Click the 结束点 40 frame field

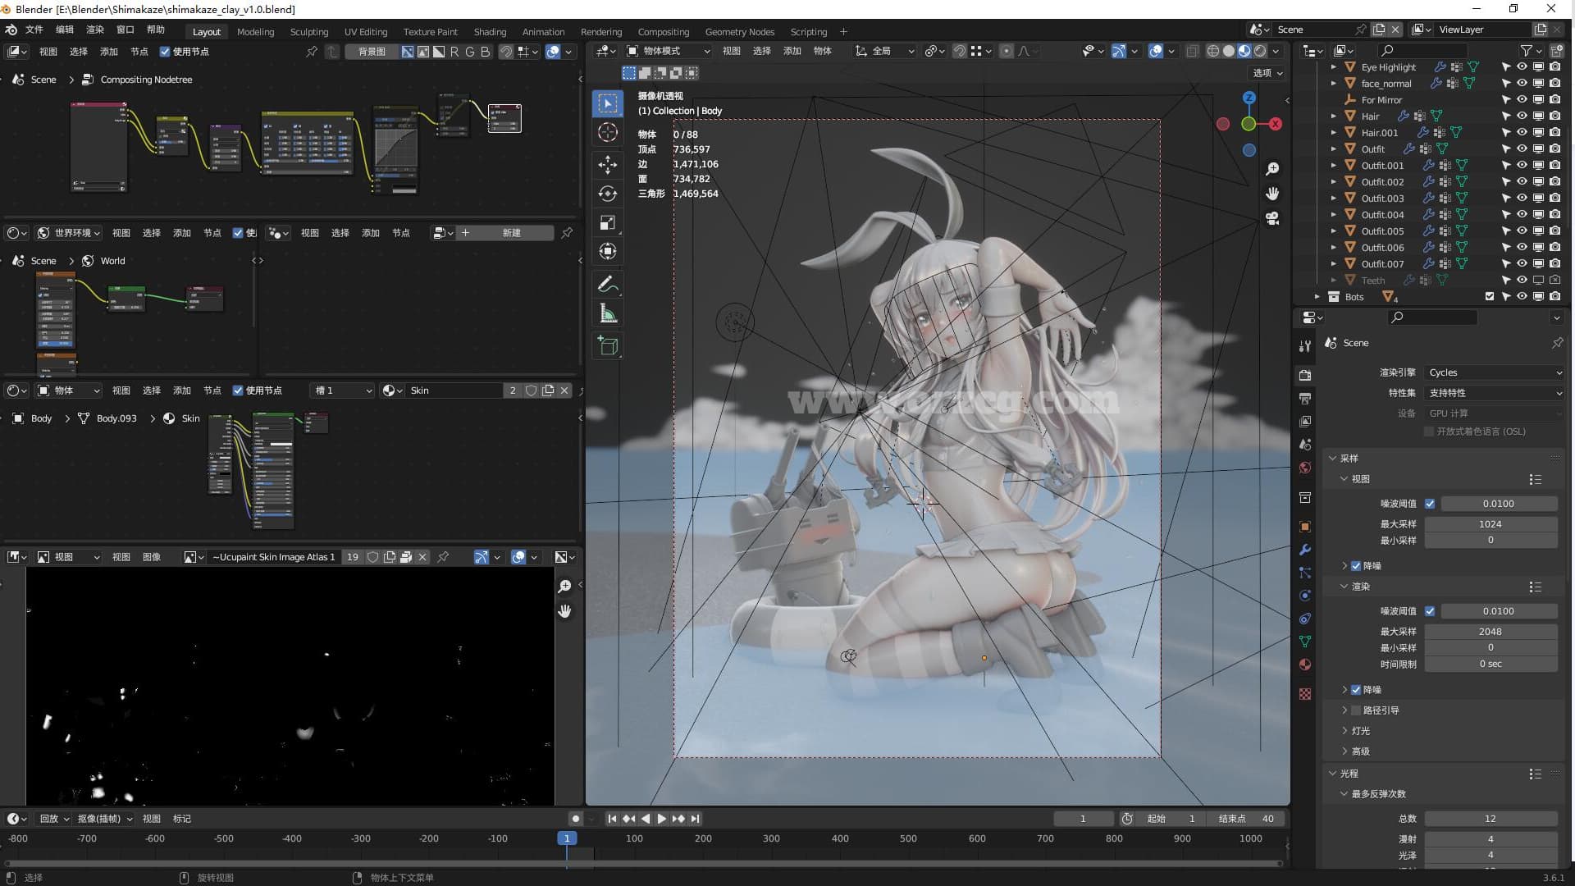pos(1245,819)
